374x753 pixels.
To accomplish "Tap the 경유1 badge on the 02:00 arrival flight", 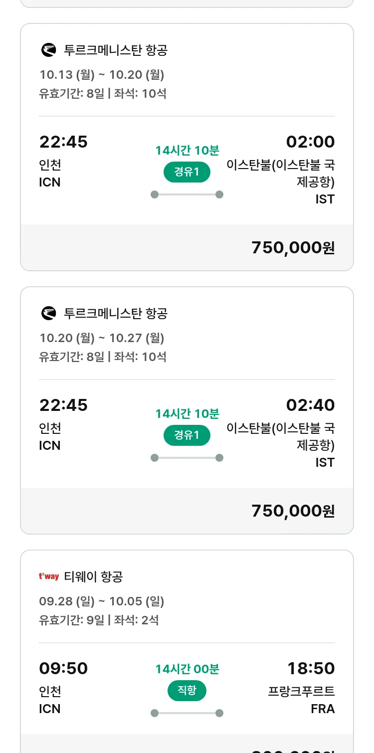I will pos(187,172).
